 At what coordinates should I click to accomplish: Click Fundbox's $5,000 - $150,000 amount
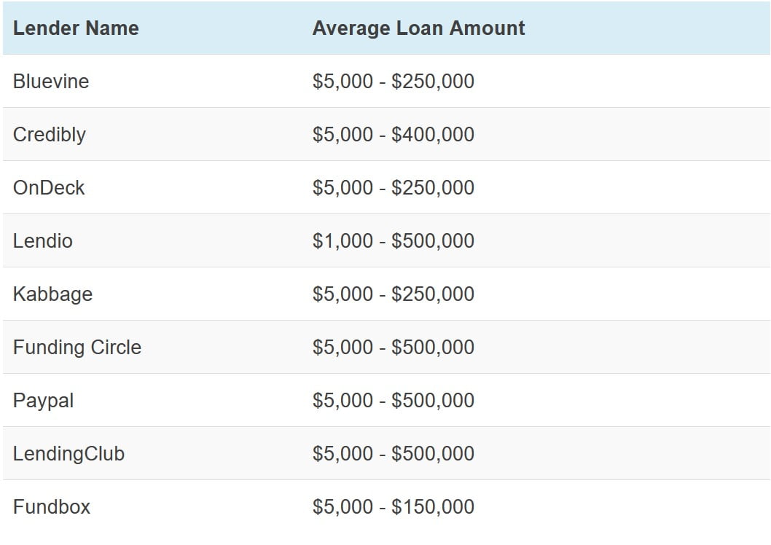point(394,507)
